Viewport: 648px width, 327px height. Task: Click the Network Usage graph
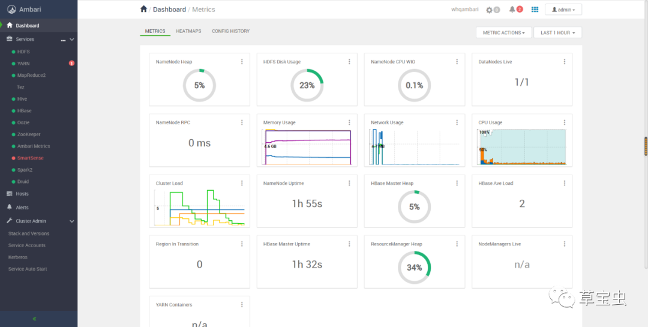415,147
